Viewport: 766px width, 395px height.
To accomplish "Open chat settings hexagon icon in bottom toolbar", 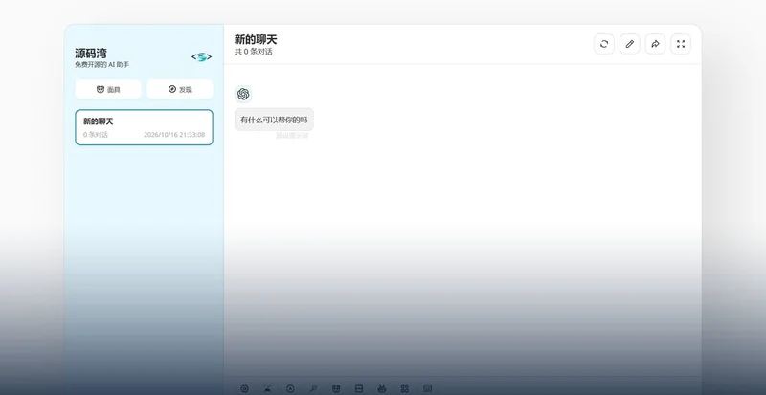I will click(245, 388).
